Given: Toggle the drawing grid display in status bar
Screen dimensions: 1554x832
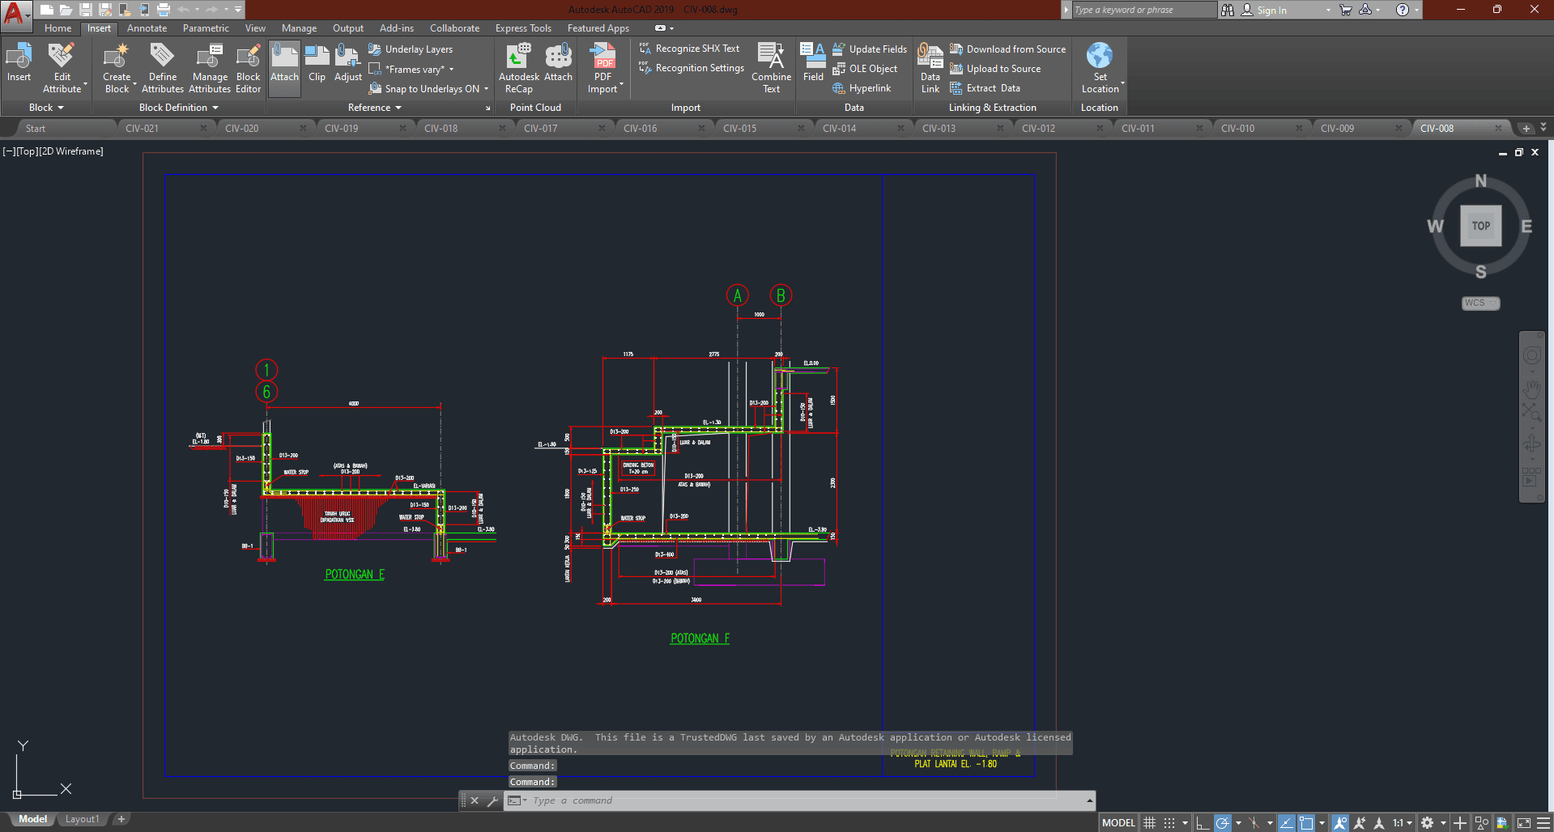Looking at the screenshot, I should tap(1149, 823).
